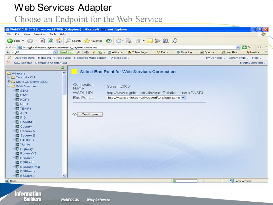
Task: Select the Country connection in tree
Action: (x=26, y=126)
